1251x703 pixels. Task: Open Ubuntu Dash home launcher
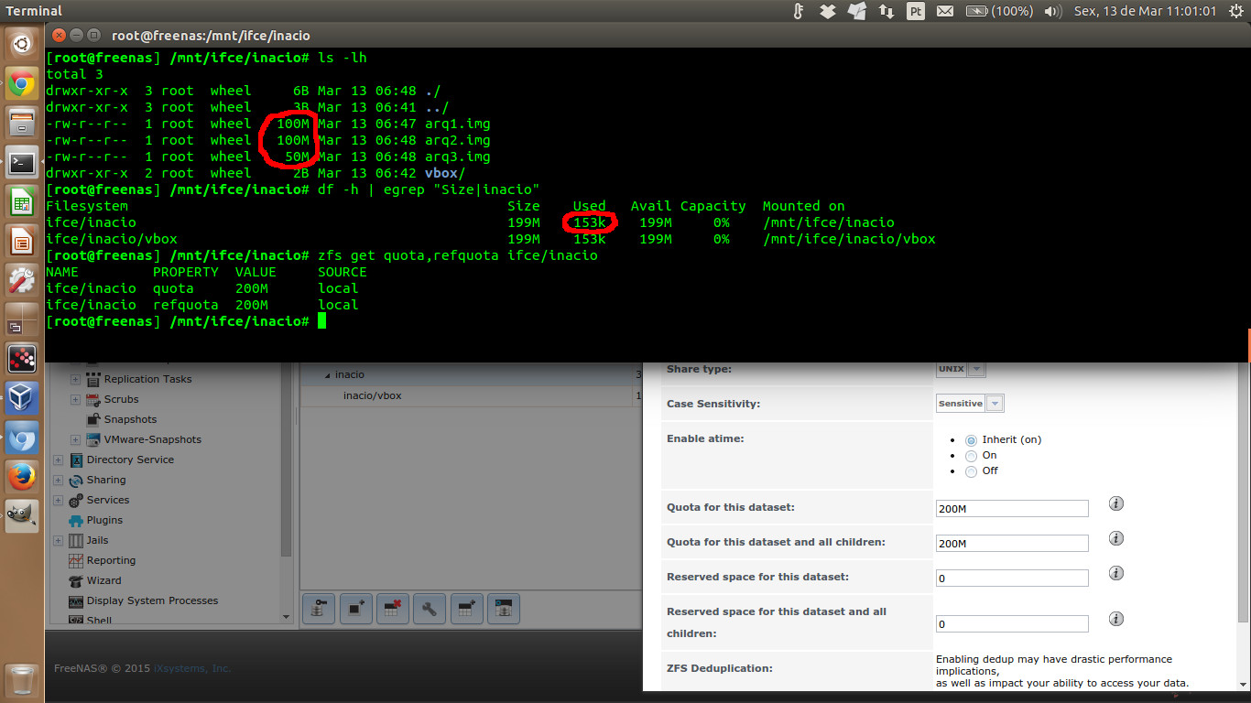(22, 43)
